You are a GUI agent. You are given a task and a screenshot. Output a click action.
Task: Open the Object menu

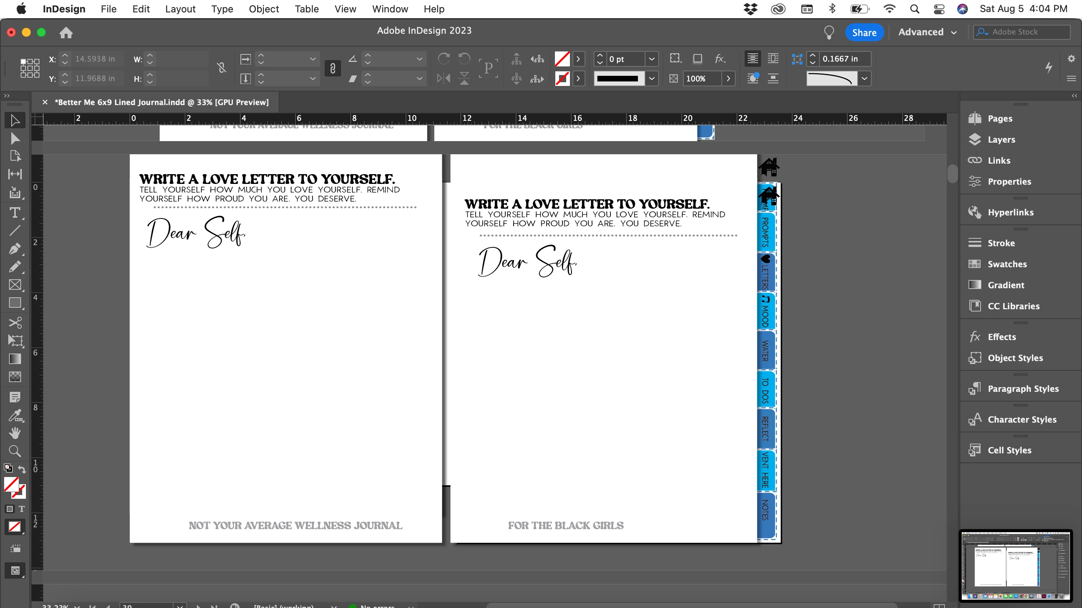(263, 9)
